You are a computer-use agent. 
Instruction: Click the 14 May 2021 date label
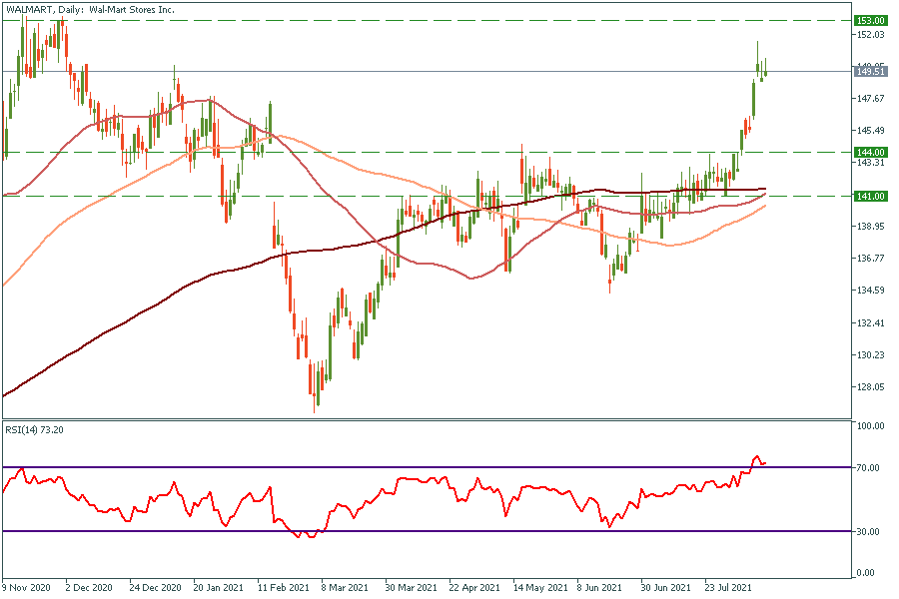pyautogui.click(x=539, y=589)
